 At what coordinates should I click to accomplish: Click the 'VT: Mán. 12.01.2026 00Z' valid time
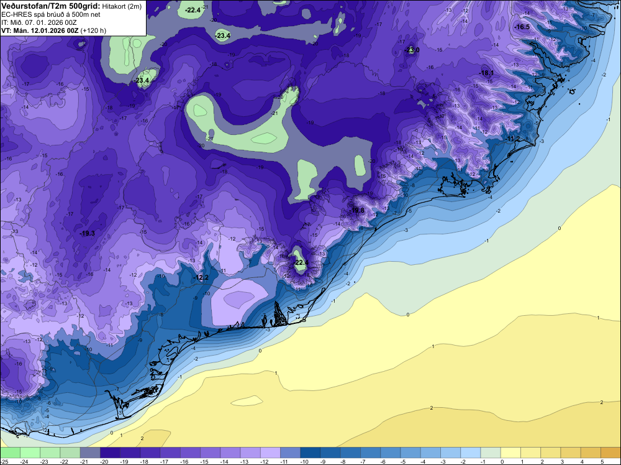point(40,30)
